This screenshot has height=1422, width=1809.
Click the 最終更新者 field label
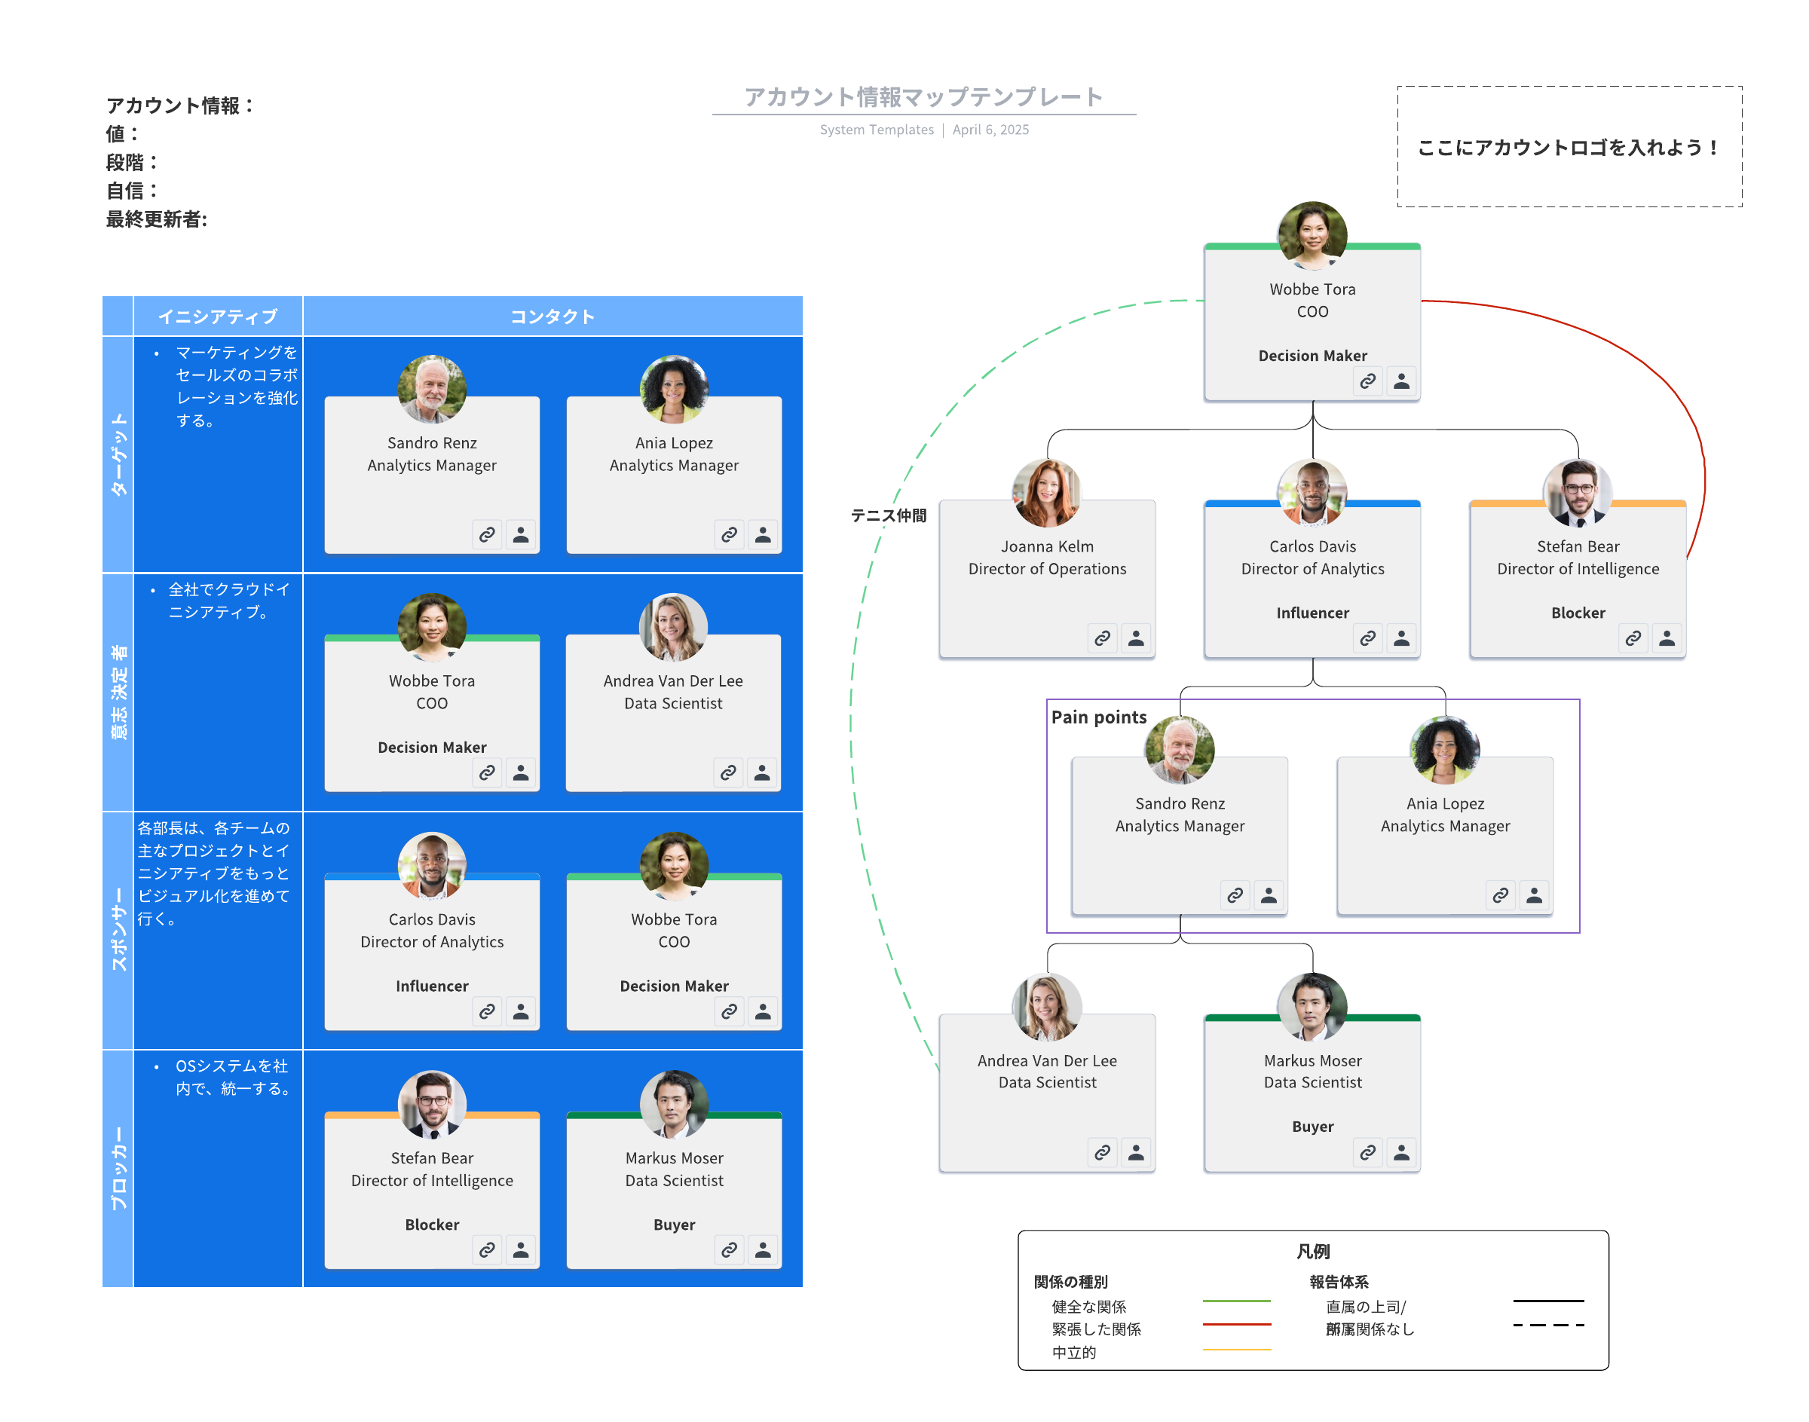coord(157,219)
